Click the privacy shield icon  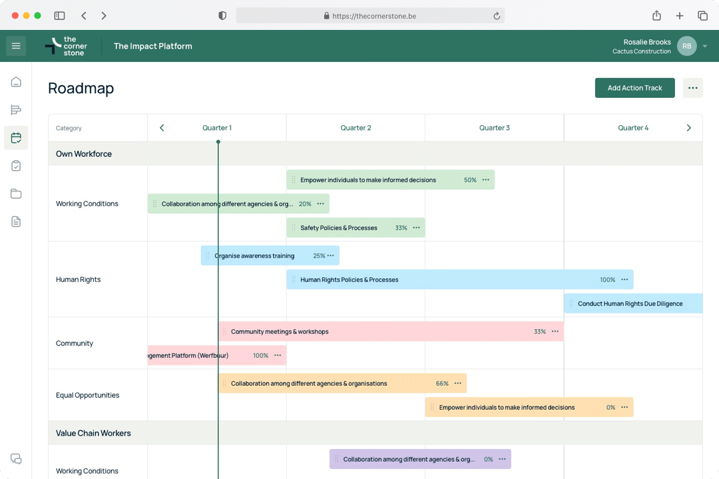pos(222,15)
